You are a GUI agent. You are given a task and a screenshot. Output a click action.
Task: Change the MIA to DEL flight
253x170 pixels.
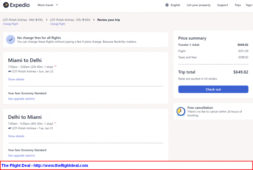(x=11, y=24)
